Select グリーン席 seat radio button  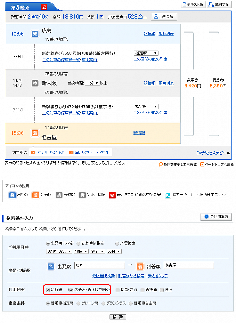tap(78, 303)
